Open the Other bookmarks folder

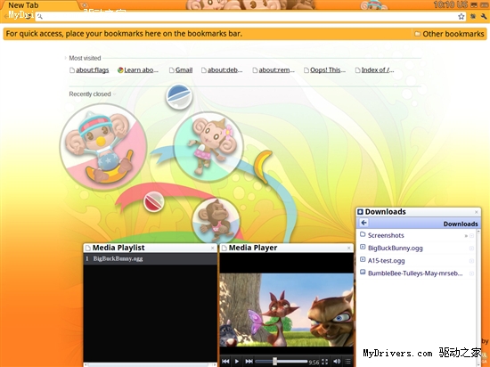(449, 34)
